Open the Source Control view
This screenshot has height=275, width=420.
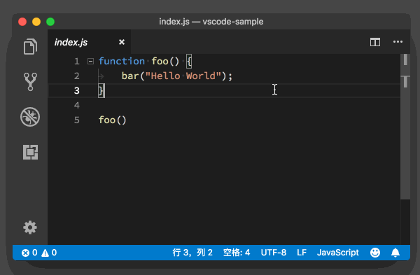click(30, 82)
